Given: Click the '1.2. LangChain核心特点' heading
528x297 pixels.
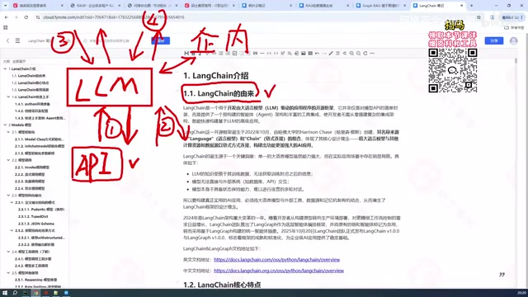Looking at the screenshot, I should pos(222,285).
